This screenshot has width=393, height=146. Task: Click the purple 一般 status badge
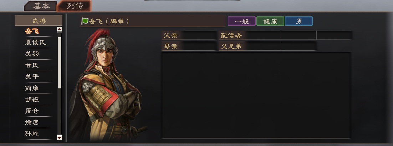coord(242,21)
